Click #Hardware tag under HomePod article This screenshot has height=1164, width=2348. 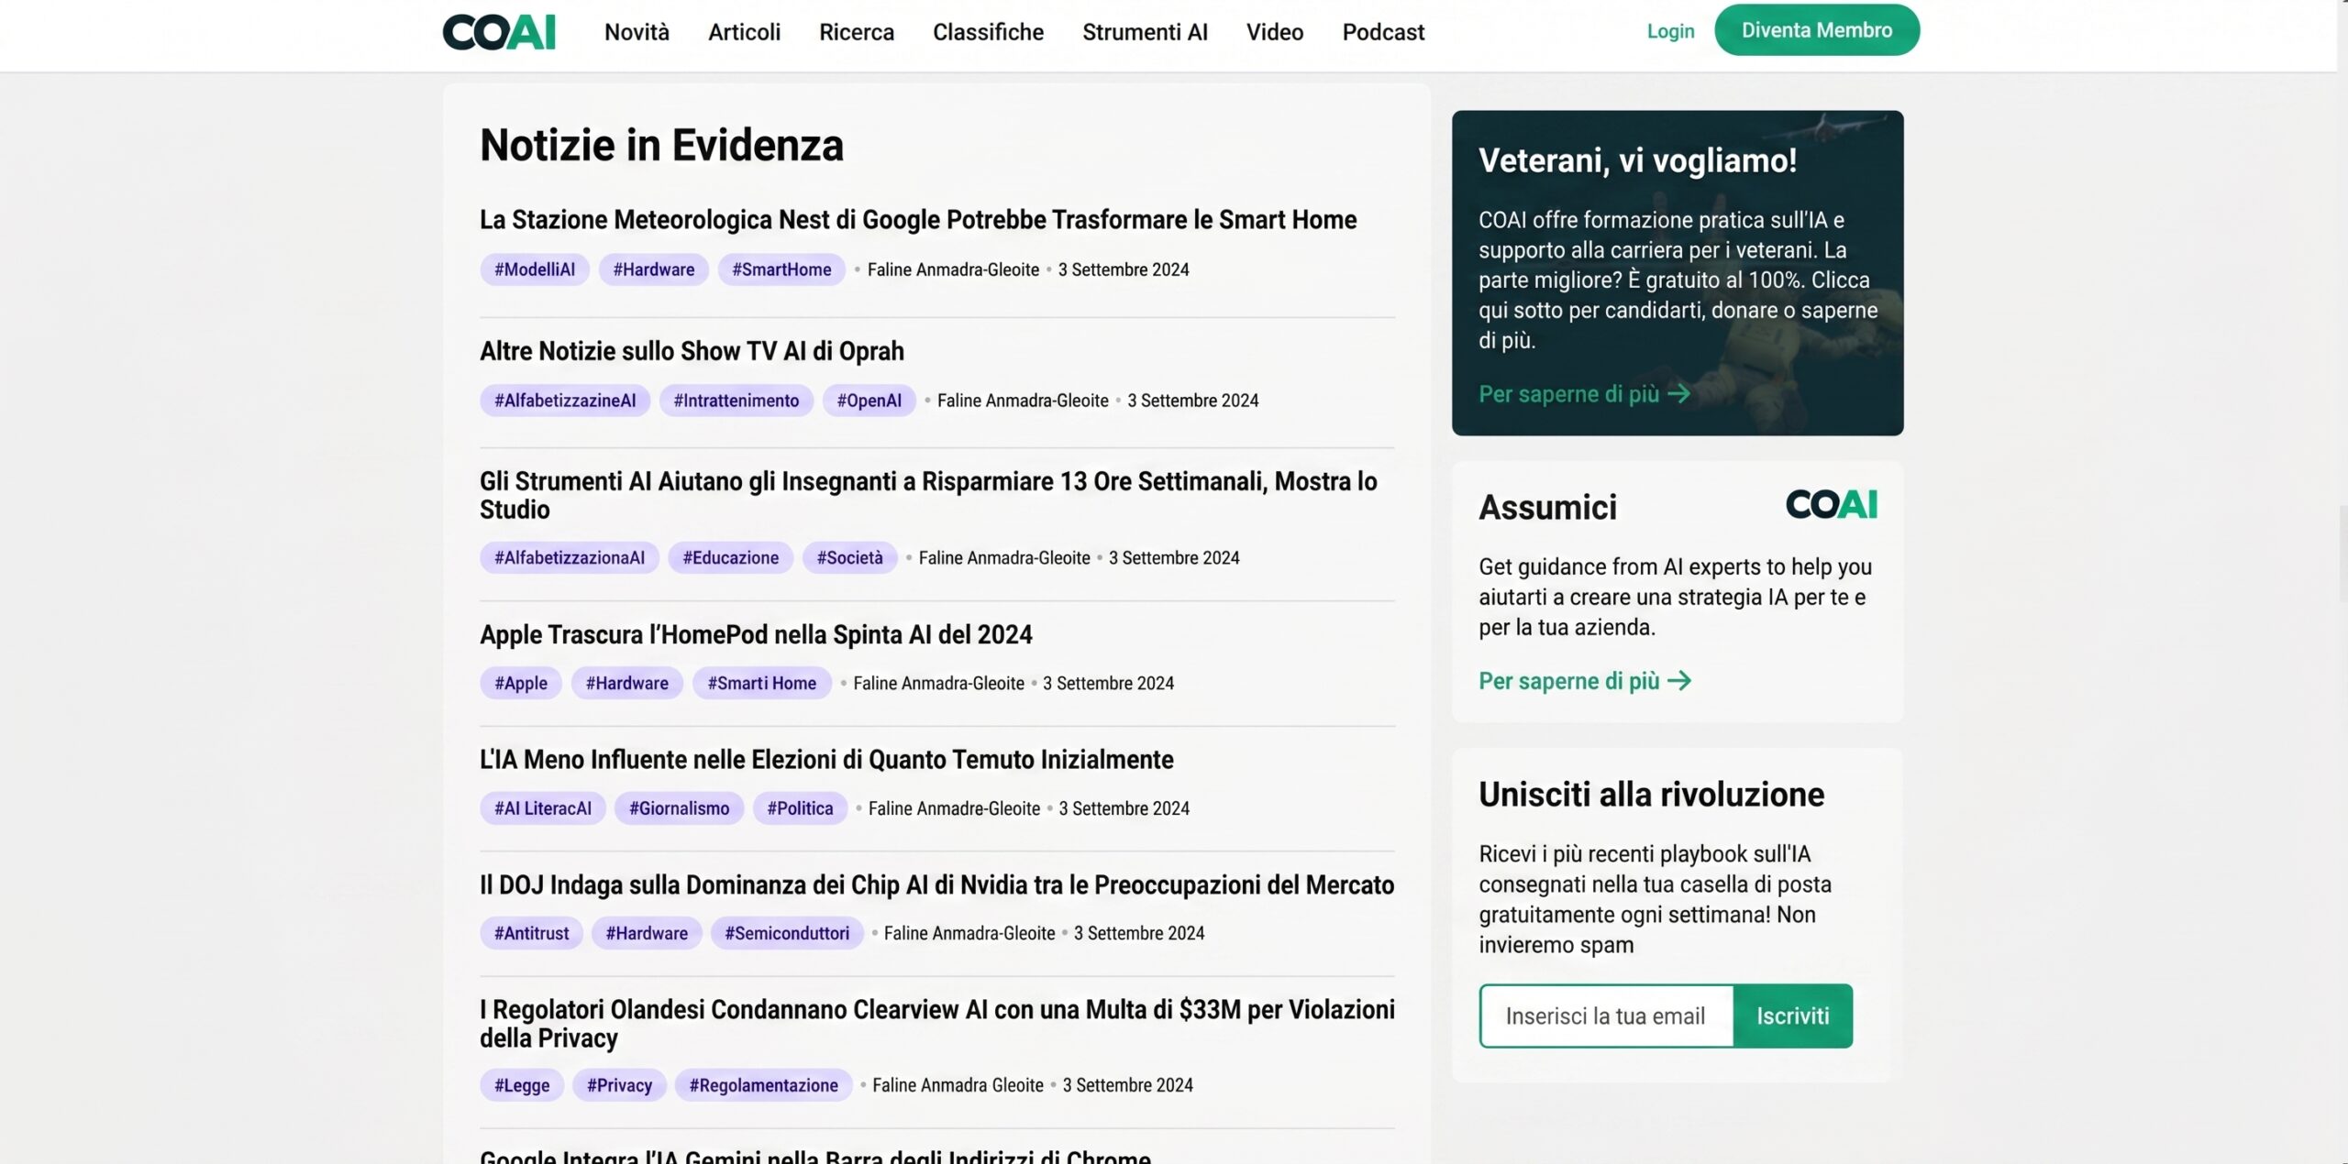point(627,683)
